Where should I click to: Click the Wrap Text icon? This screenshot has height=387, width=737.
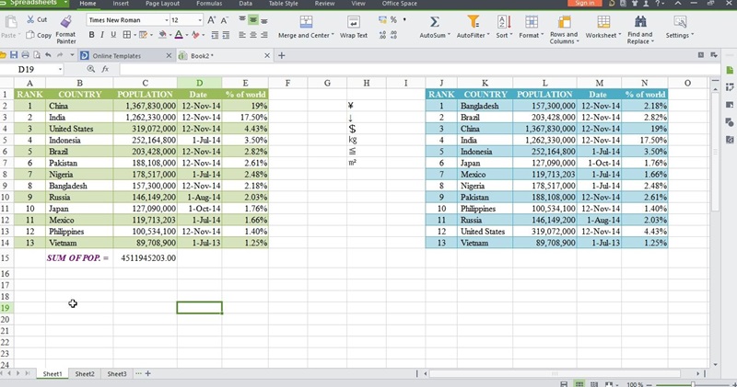(x=353, y=21)
